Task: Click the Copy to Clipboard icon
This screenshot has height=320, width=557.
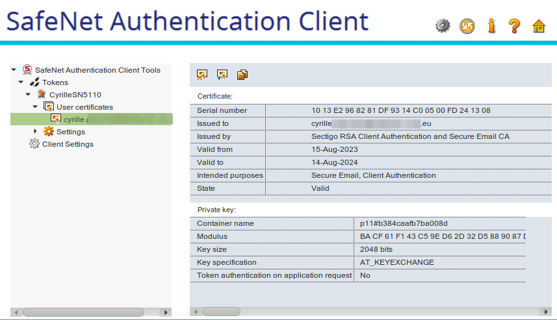Action: 242,75
